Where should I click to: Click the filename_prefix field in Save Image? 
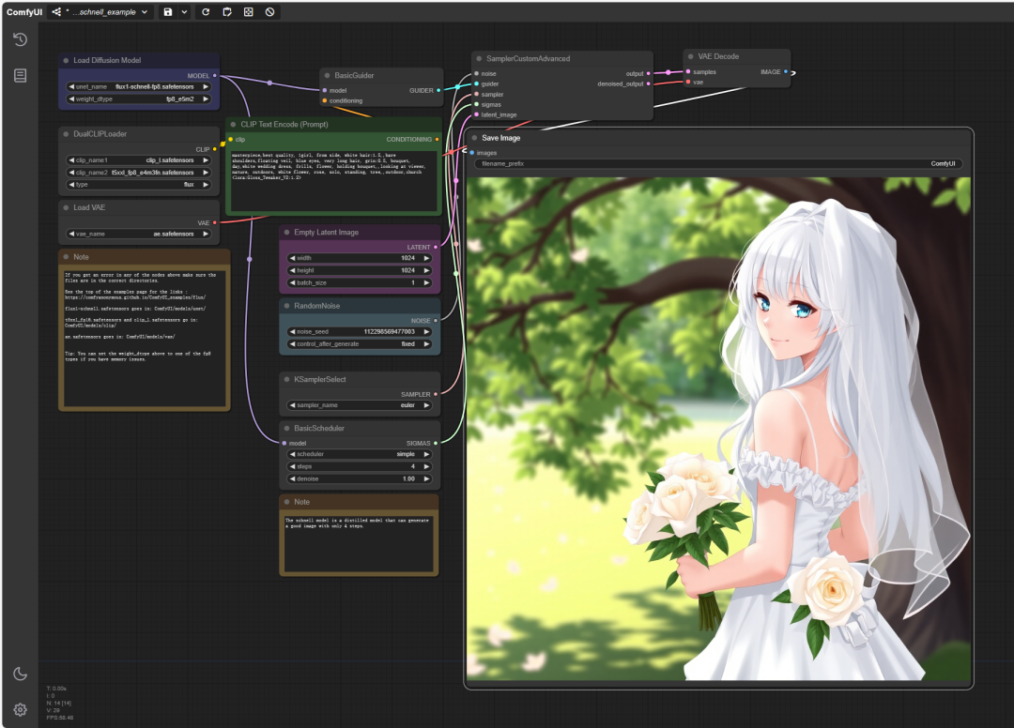pos(718,163)
